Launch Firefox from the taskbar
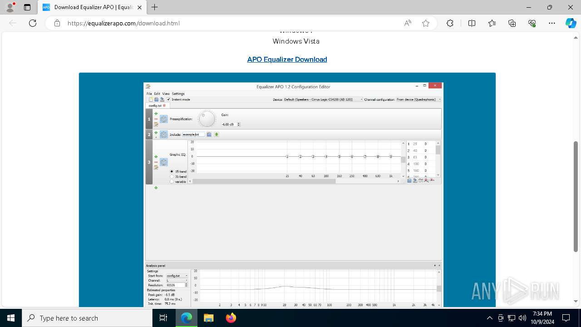 (231, 318)
